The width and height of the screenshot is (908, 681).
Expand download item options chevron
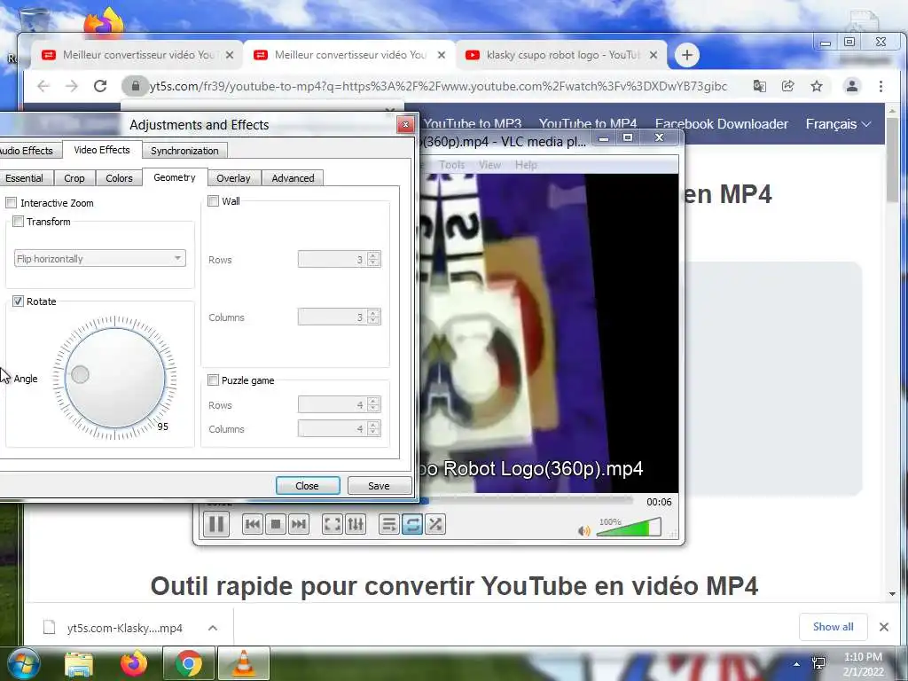[213, 628]
